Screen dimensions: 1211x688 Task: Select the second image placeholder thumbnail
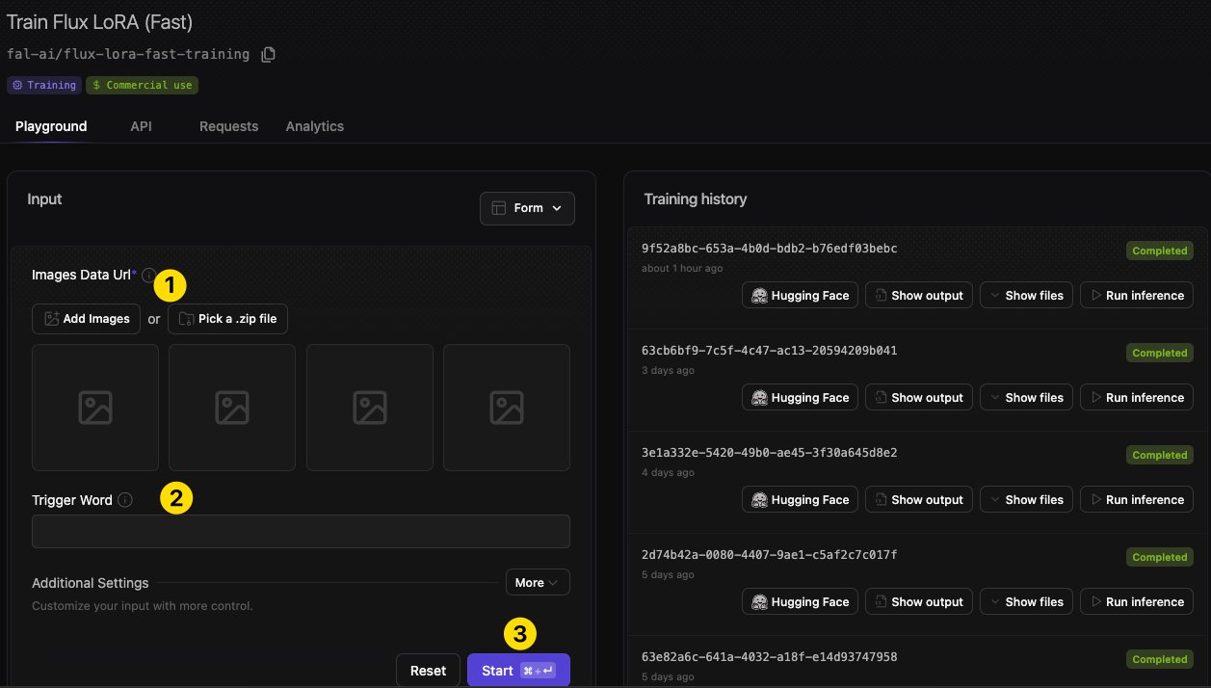pyautogui.click(x=232, y=408)
